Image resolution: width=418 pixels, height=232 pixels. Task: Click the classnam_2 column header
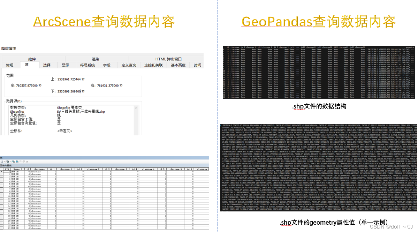point(93,169)
